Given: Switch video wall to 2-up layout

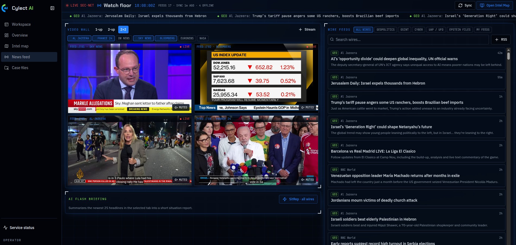Looking at the screenshot, I should 111,30.
